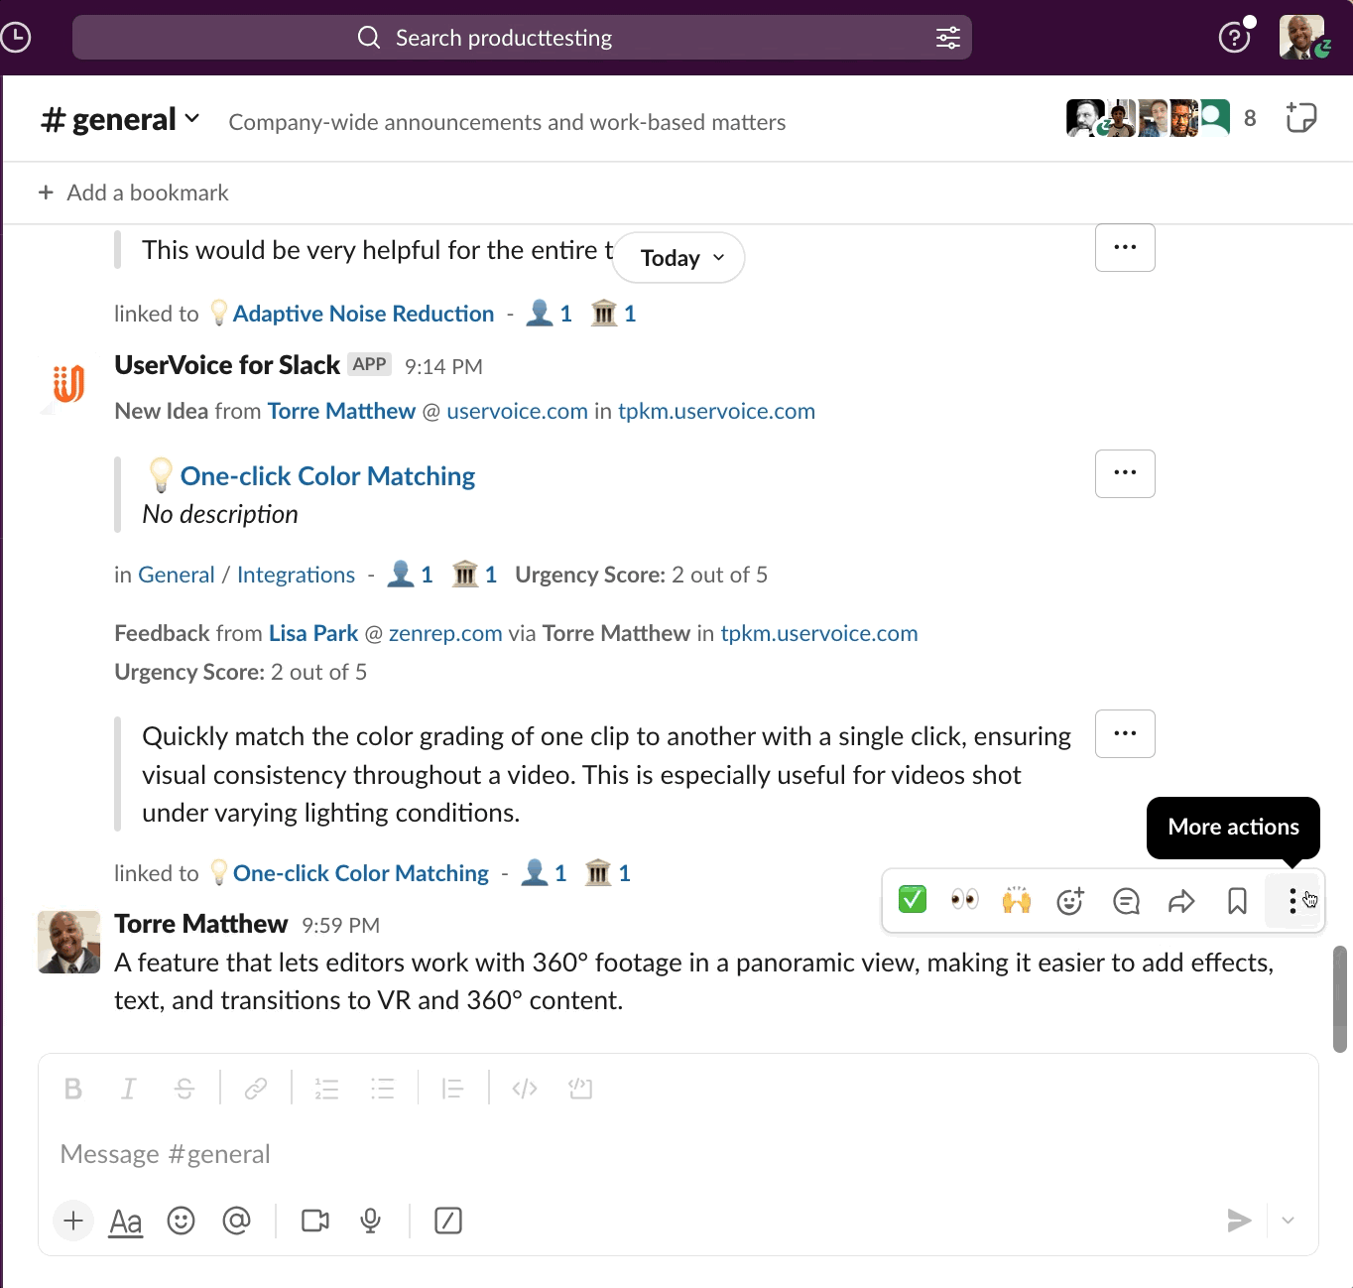Open the general channel name dropdown
The height and width of the screenshot is (1288, 1353).
(120, 120)
